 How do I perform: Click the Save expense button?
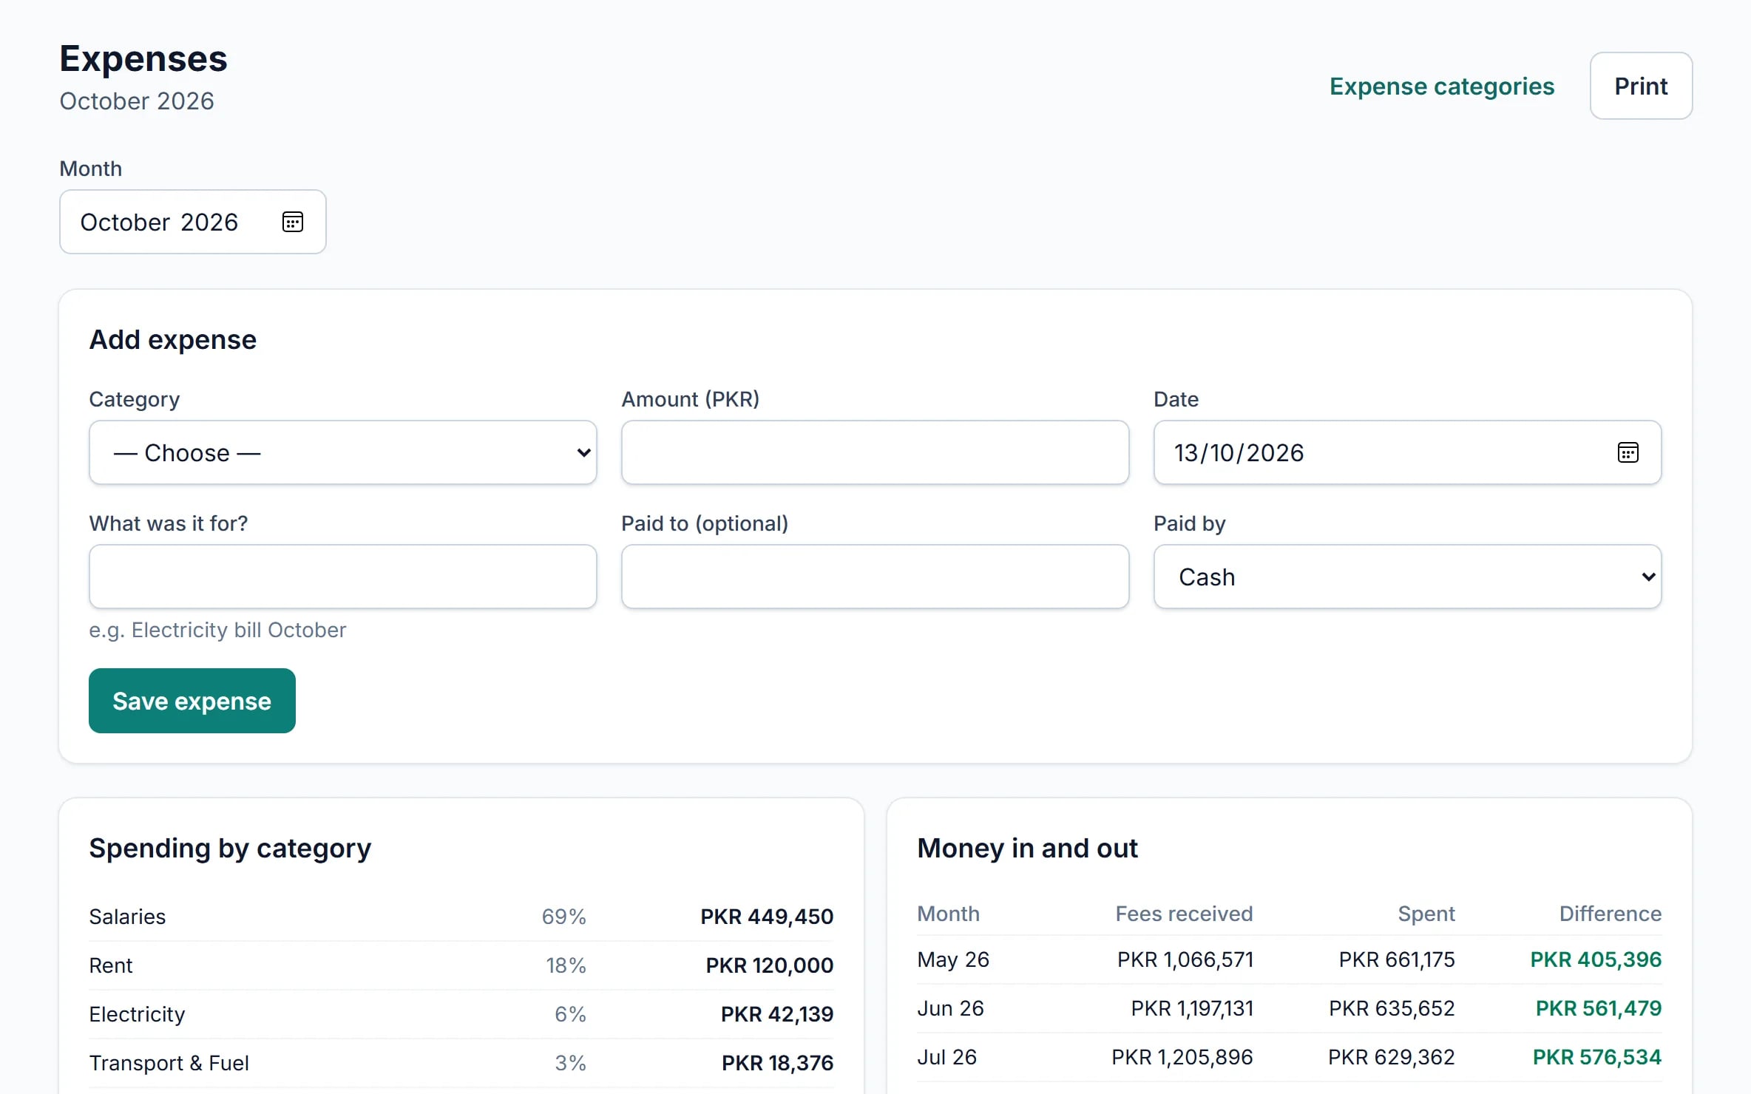(x=192, y=701)
